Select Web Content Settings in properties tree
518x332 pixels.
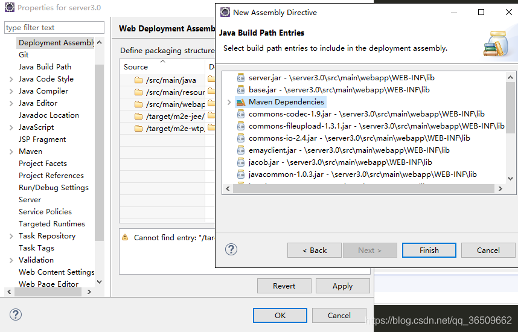tap(57, 272)
